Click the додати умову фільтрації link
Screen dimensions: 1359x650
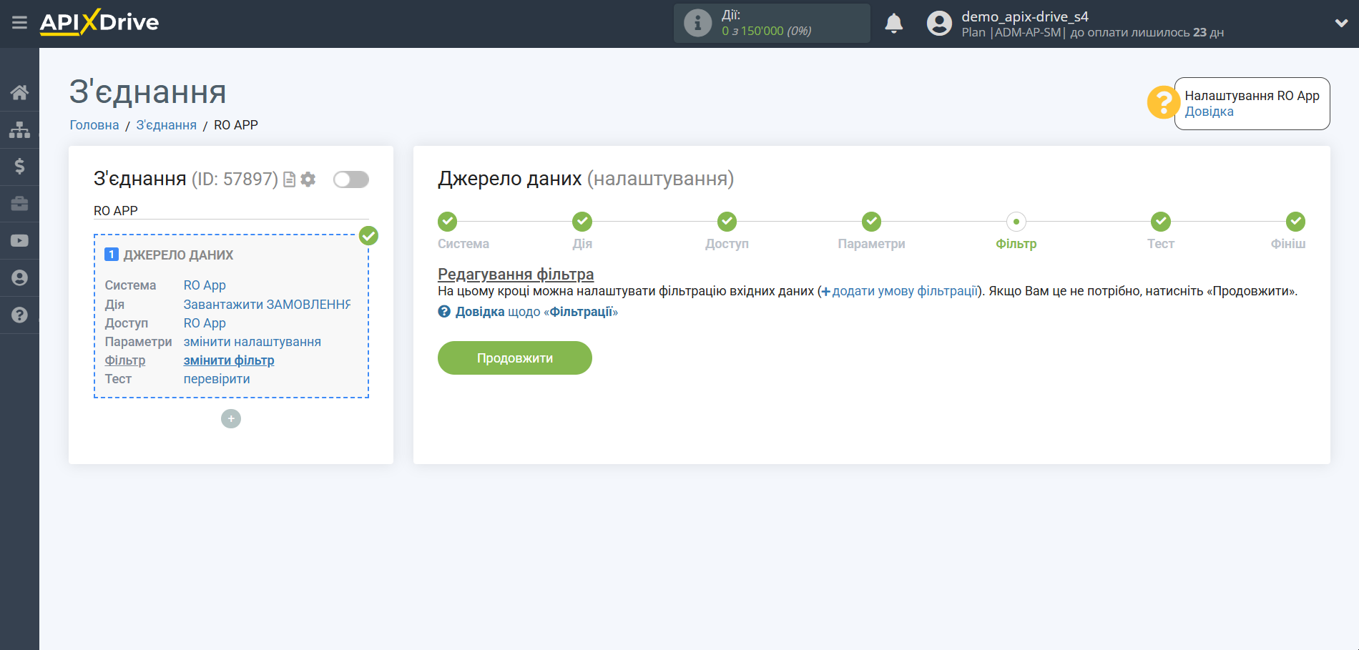tap(905, 291)
